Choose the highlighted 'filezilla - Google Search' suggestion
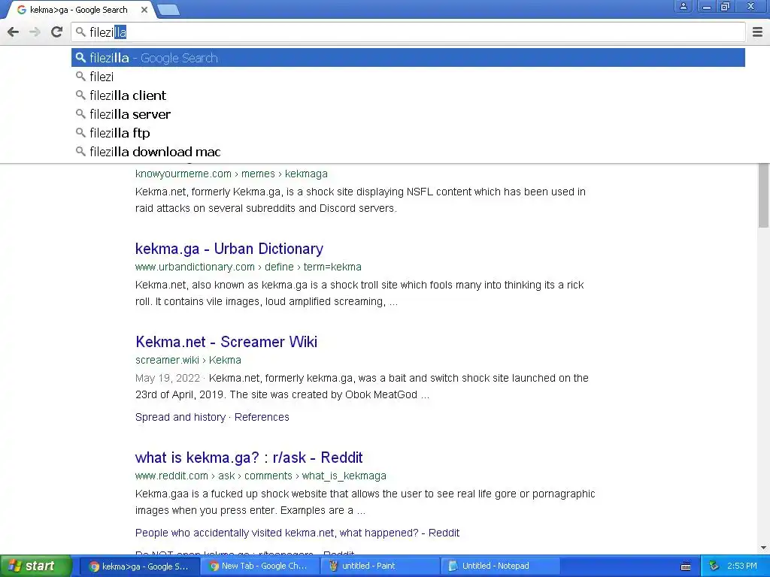This screenshot has height=577, width=770. coord(408,58)
